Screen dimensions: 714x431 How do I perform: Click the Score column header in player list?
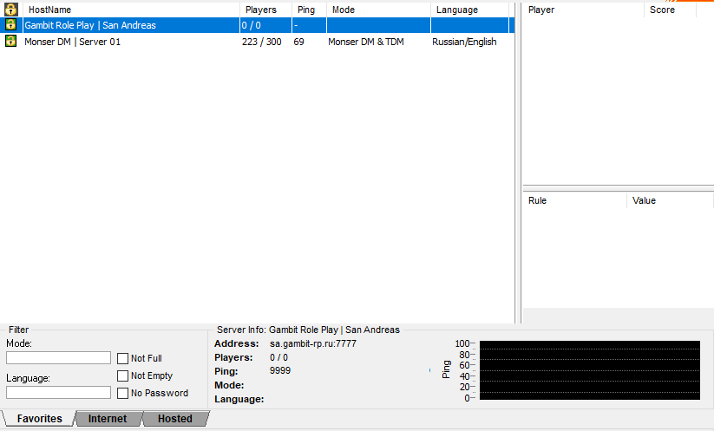pos(669,10)
